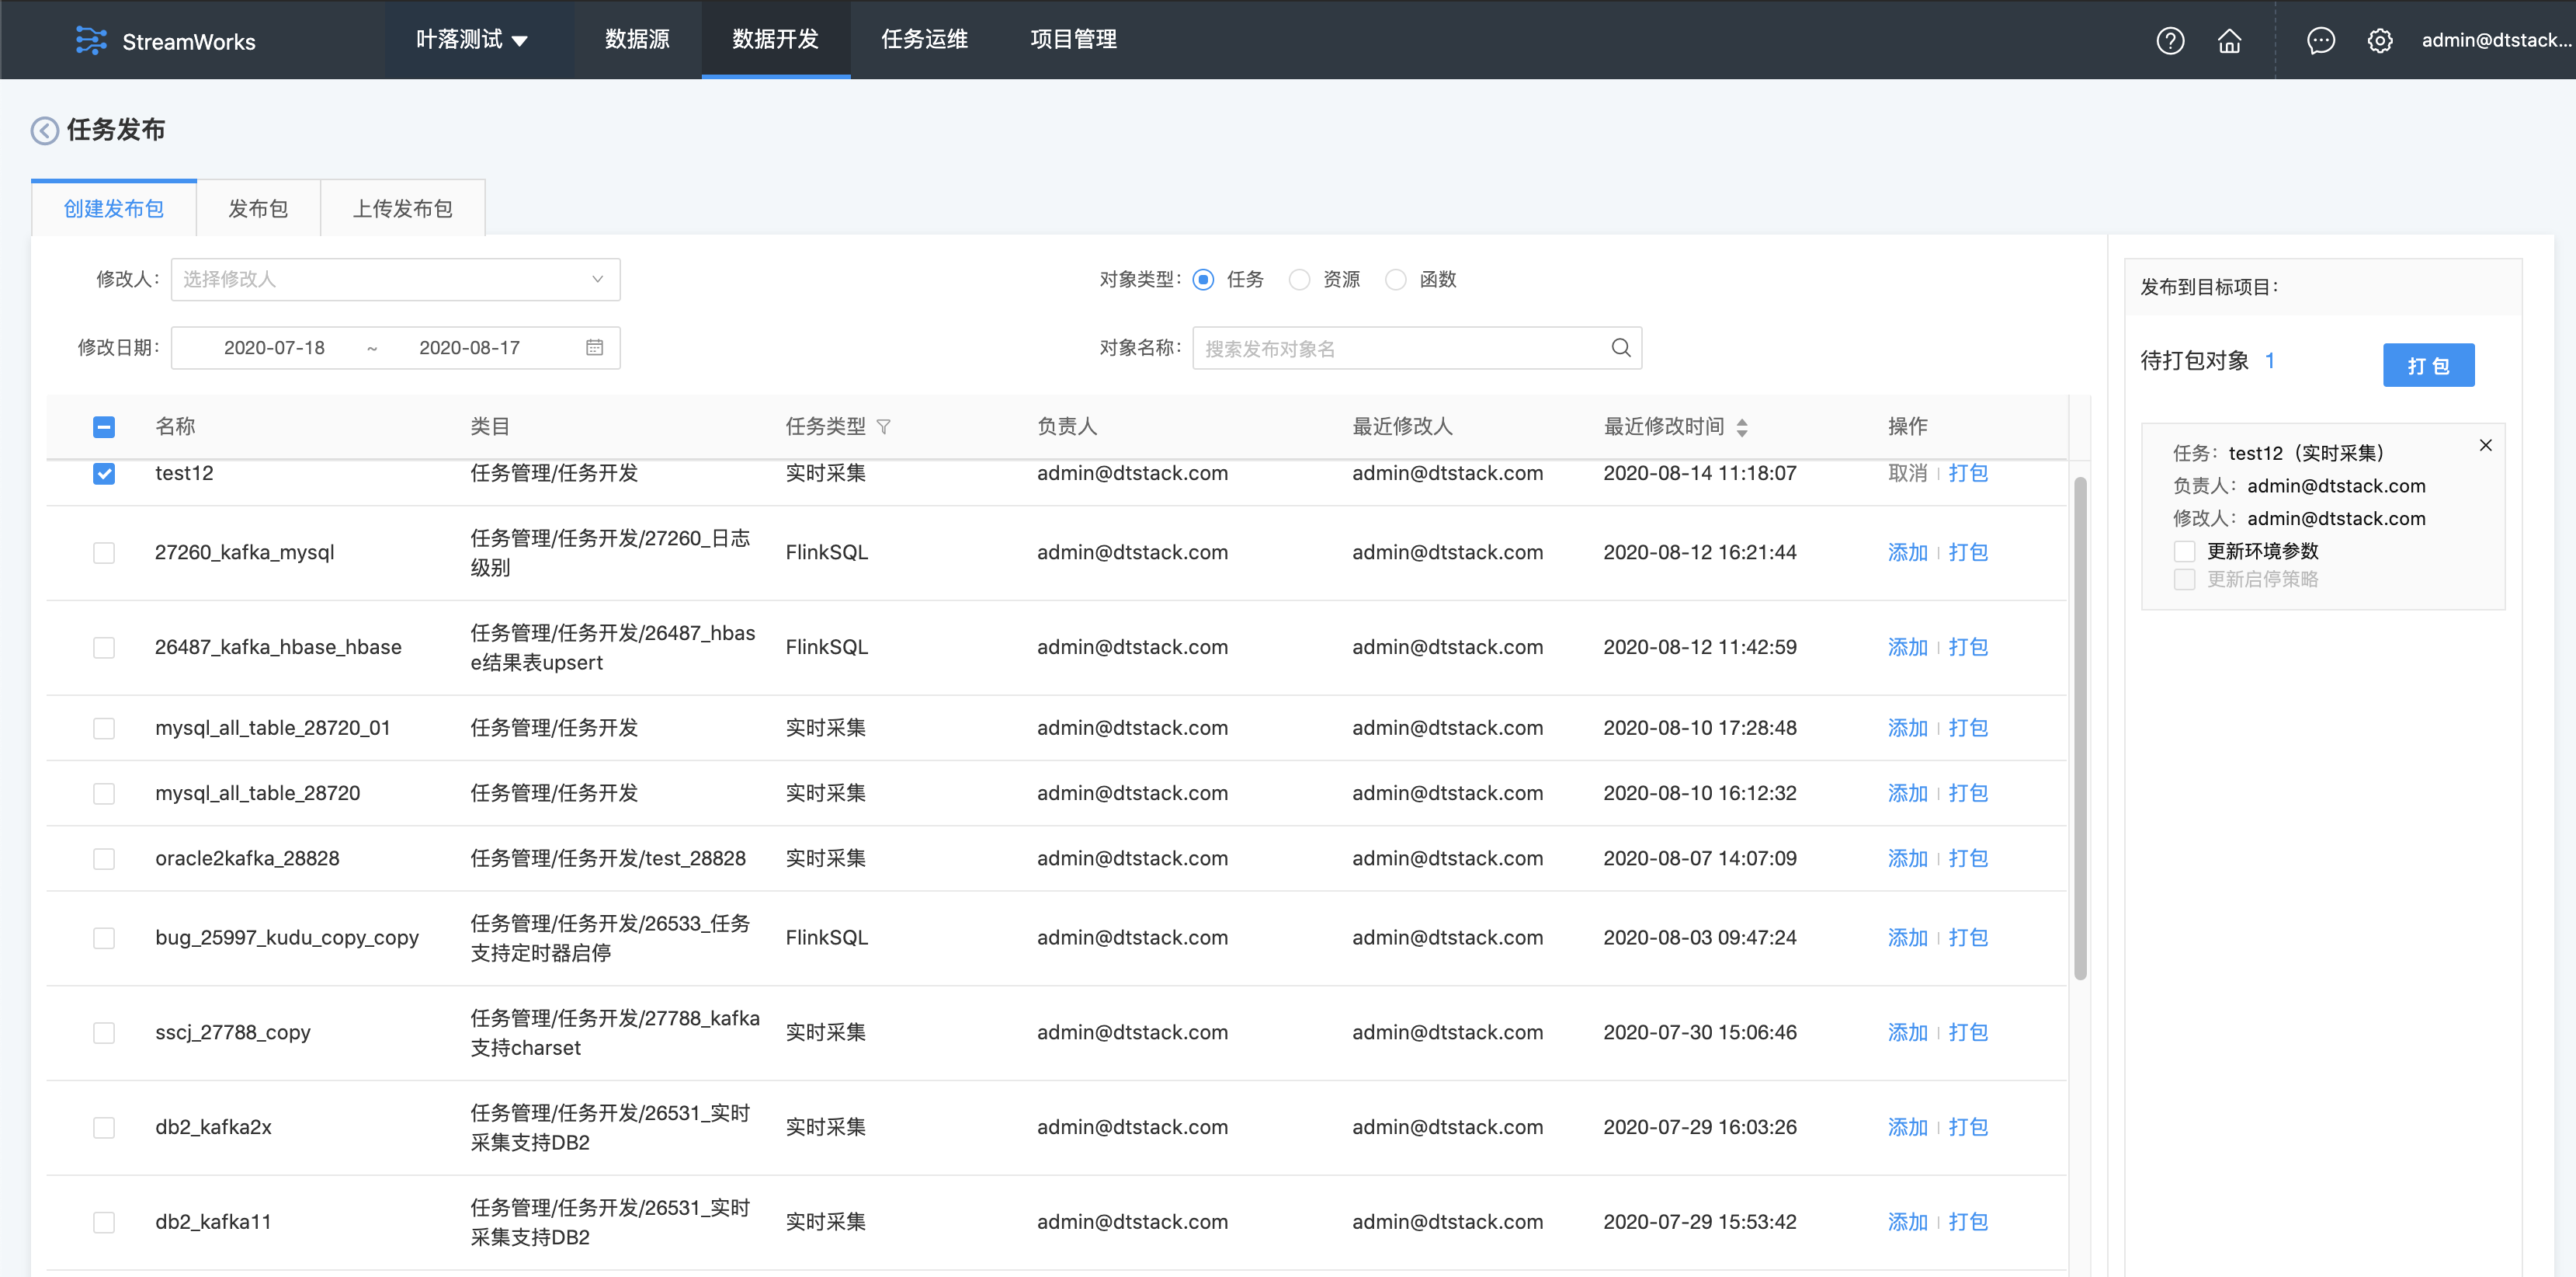Open the 选择修改人 dropdown

coord(395,279)
